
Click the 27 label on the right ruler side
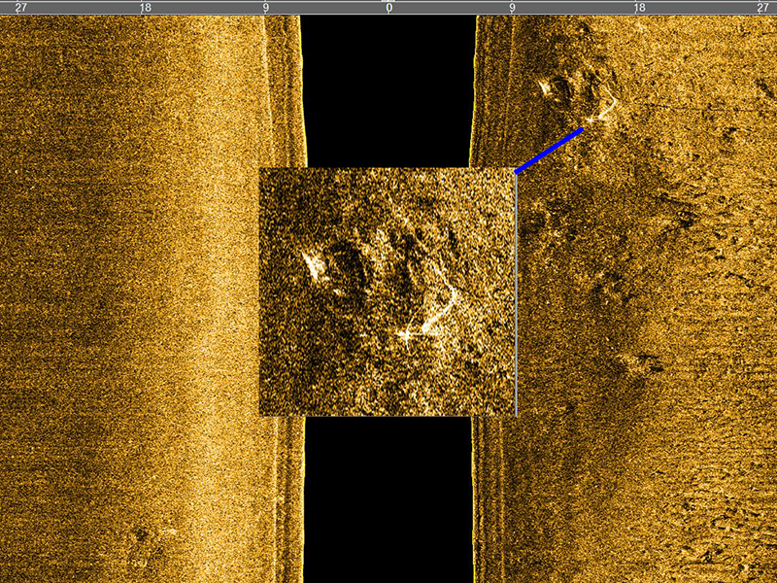pyautogui.click(x=762, y=8)
